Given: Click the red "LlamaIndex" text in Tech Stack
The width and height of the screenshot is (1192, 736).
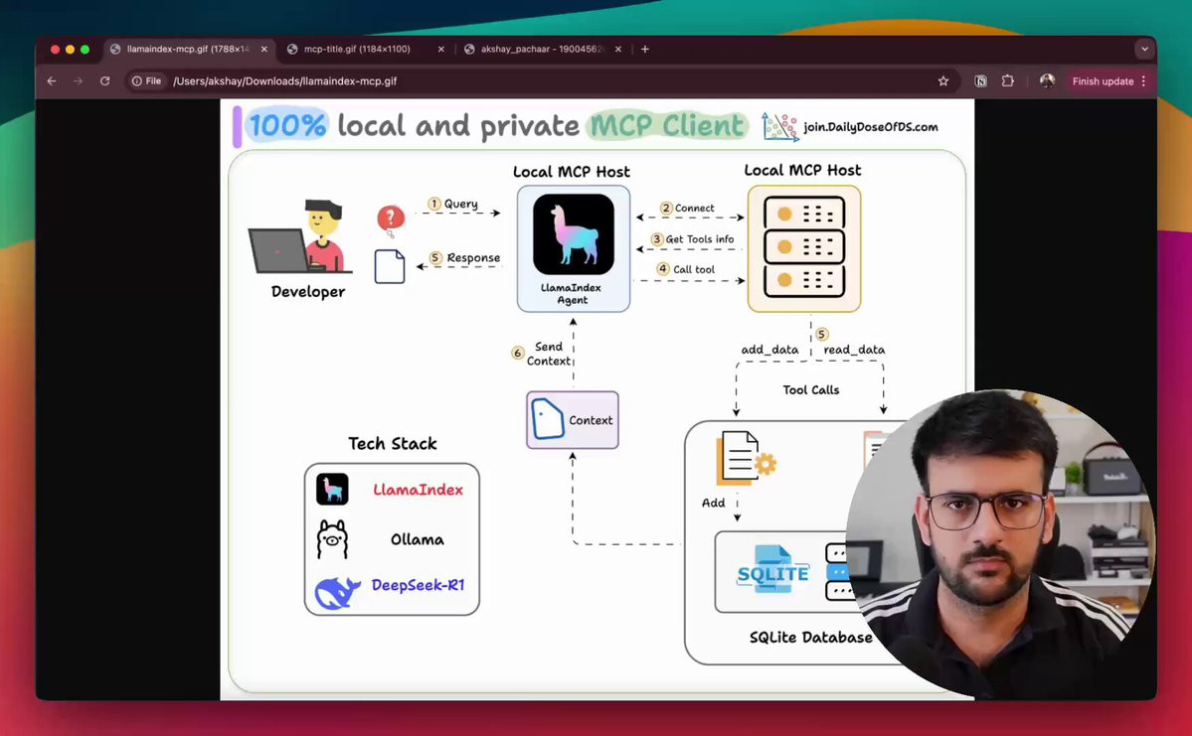Looking at the screenshot, I should coord(418,490).
